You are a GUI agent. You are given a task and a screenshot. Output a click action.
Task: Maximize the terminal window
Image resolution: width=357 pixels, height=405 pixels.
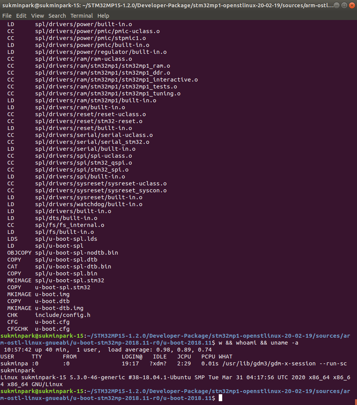point(344,5)
